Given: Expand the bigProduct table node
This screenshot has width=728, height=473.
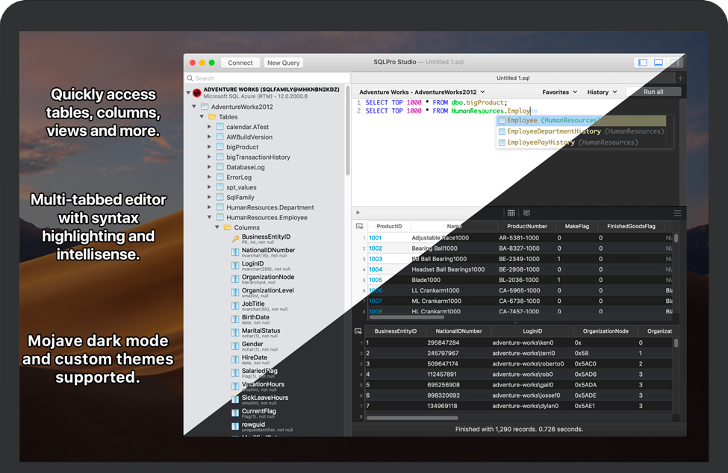Looking at the screenshot, I should point(210,147).
